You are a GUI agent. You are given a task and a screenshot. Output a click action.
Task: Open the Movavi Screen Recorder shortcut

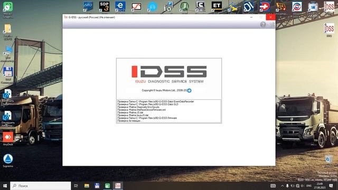tap(8, 7)
